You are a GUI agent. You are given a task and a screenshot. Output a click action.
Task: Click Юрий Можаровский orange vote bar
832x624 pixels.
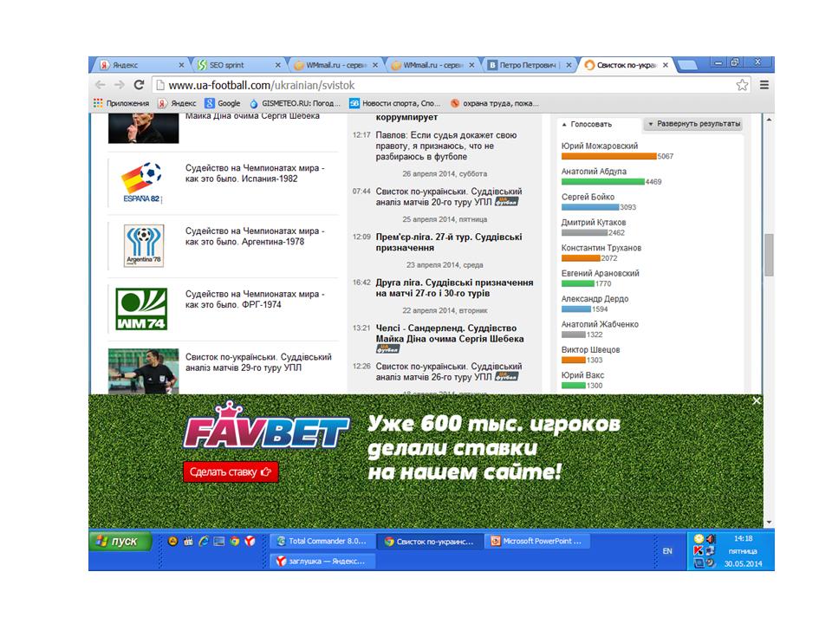coord(608,156)
